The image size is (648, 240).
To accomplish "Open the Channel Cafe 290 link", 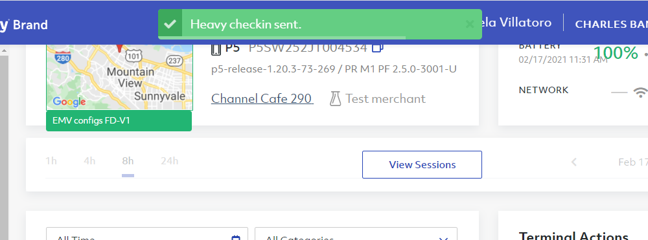I will coord(262,98).
